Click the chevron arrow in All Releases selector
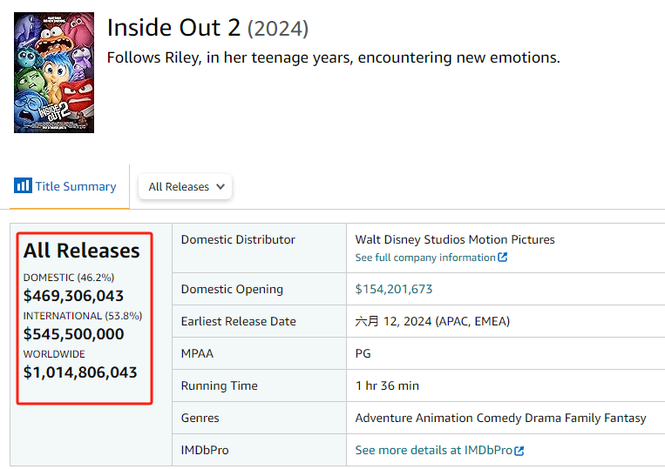The height and width of the screenshot is (469, 665). click(x=221, y=186)
